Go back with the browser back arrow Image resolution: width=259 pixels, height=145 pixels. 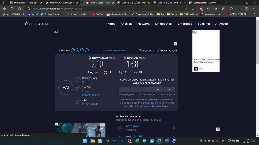point(5,9)
